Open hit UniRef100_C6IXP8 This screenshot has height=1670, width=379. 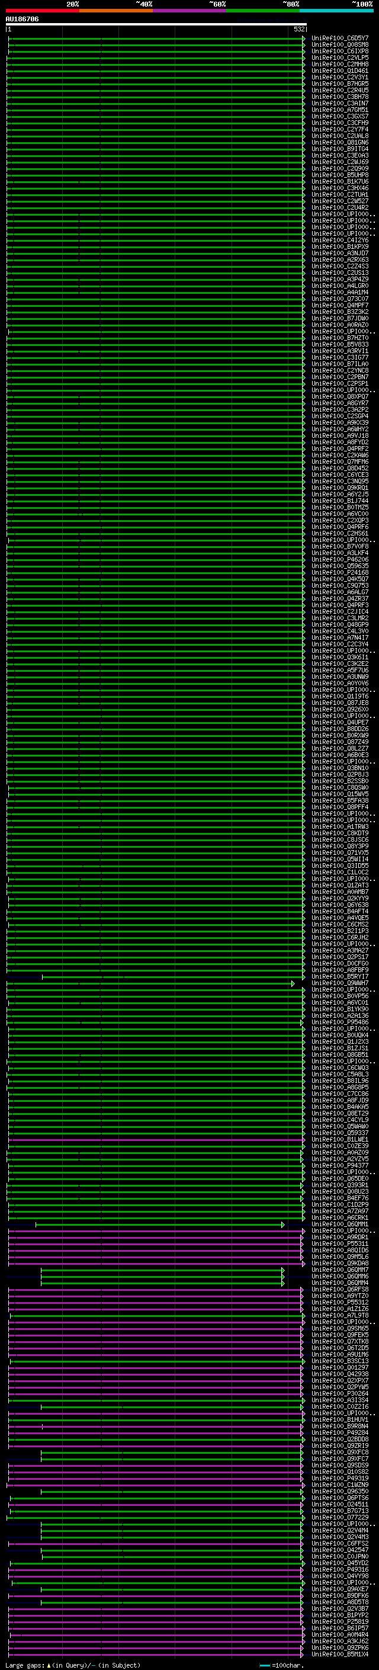[x=340, y=51]
